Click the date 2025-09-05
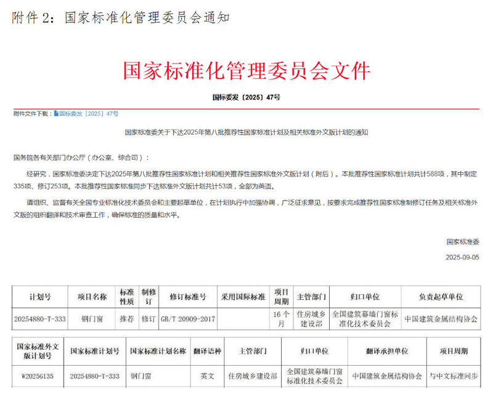This screenshot has width=493, height=412. [x=462, y=257]
